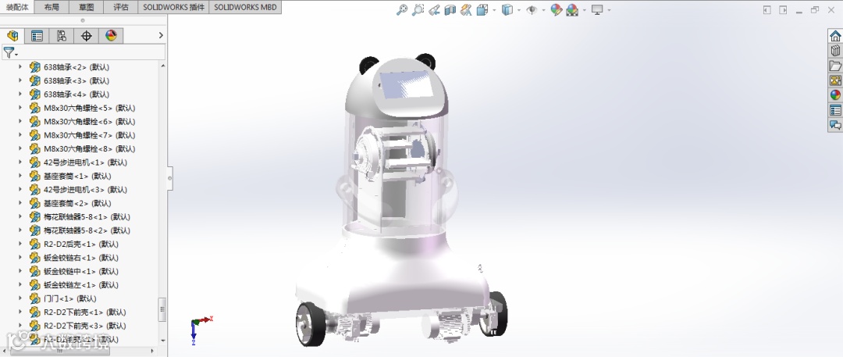Expand the M8x30六角螺栓<5> tree node
Viewport: 843px width, 357px height.
pyautogui.click(x=20, y=108)
